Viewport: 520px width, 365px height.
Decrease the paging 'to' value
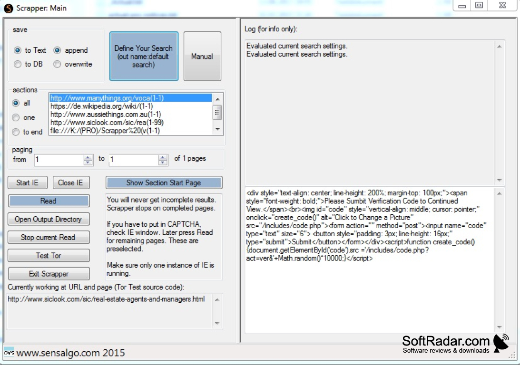click(163, 162)
